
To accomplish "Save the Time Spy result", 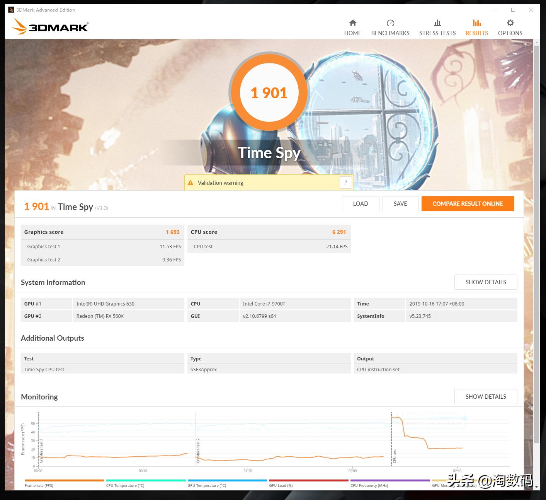I will (400, 203).
